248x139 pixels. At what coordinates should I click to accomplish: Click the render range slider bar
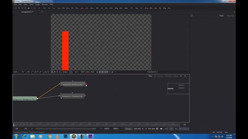[x=65, y=129]
